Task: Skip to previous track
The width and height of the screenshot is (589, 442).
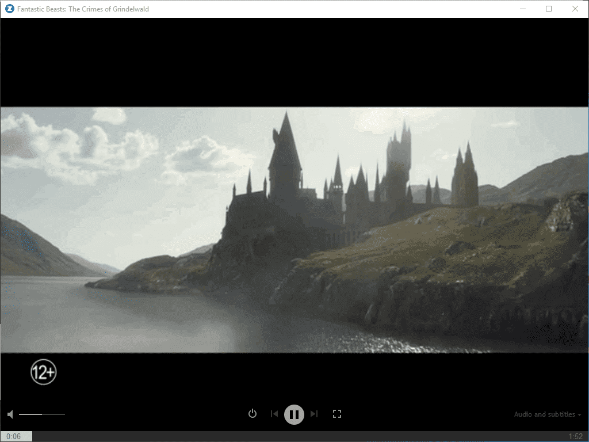Action: (274, 414)
